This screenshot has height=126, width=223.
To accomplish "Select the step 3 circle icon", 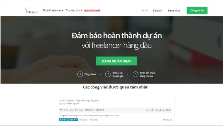I will (x=136, y=74).
